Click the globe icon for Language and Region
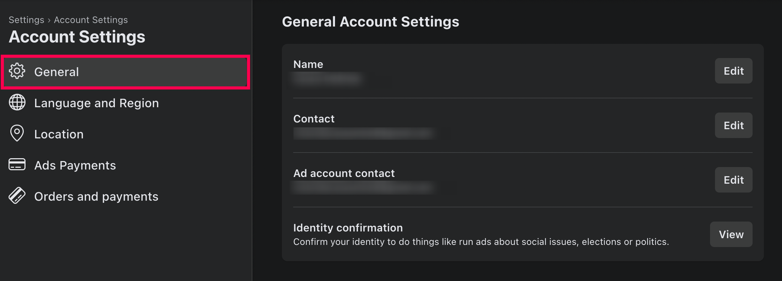Screen dimensions: 782x281 click(x=17, y=103)
